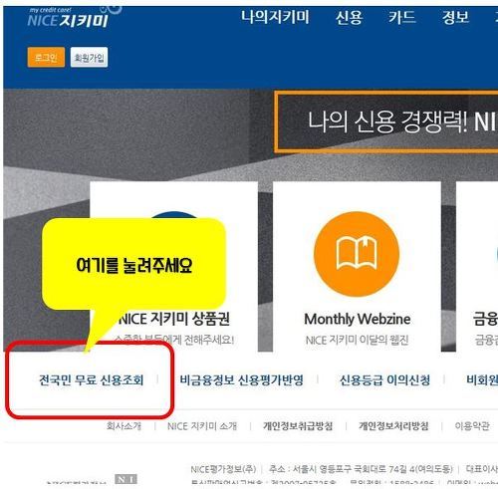Click the NICE평가정보(주) footer text
498x489 pixels.
(223, 469)
